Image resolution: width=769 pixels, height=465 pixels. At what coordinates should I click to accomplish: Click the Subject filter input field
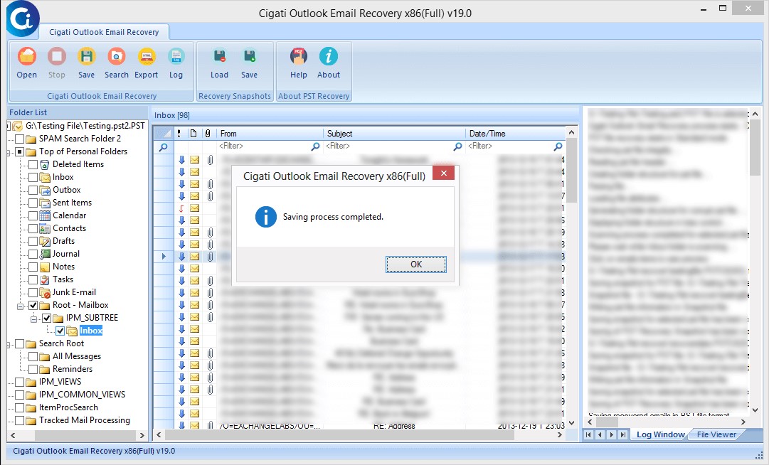pyautogui.click(x=388, y=146)
